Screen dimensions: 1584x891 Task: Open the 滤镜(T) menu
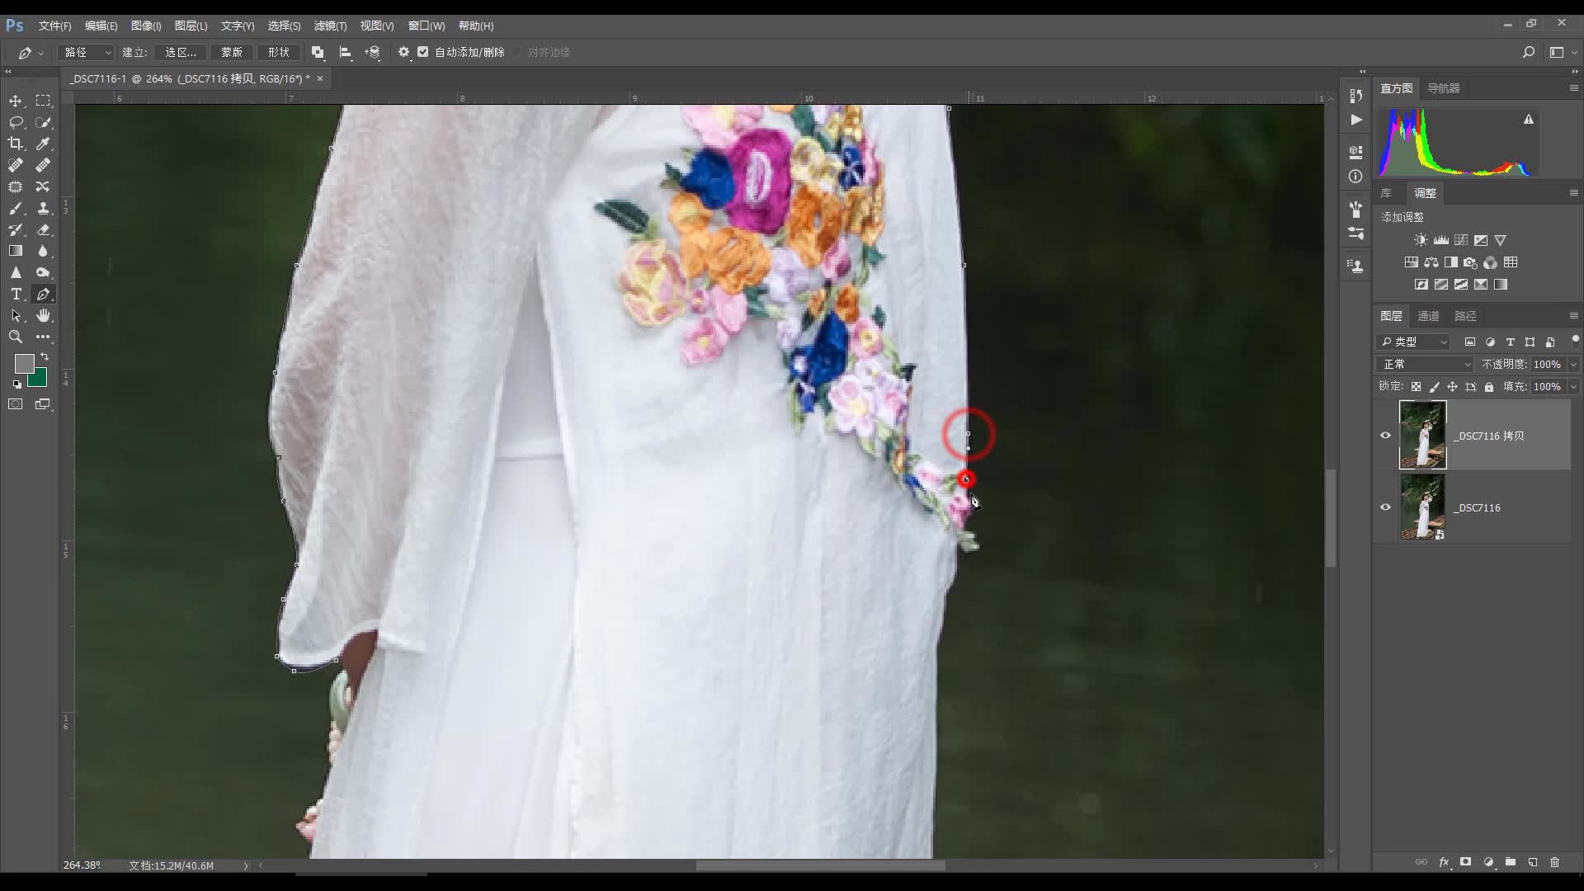(330, 26)
